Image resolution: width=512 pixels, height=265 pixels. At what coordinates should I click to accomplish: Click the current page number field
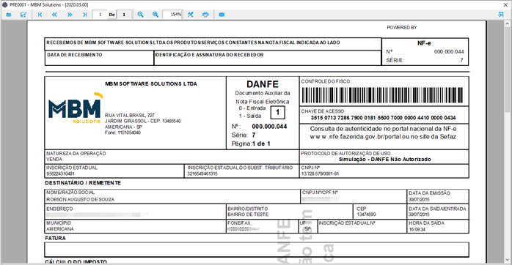coord(100,15)
